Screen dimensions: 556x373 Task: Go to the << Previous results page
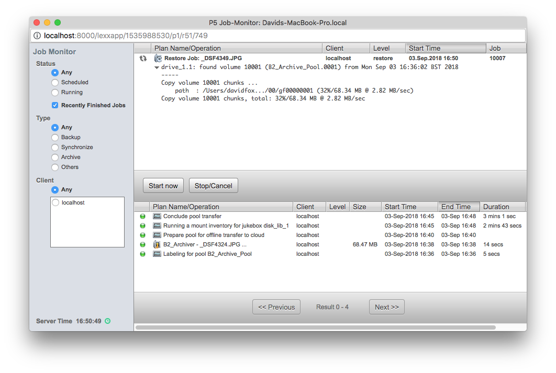coord(276,307)
